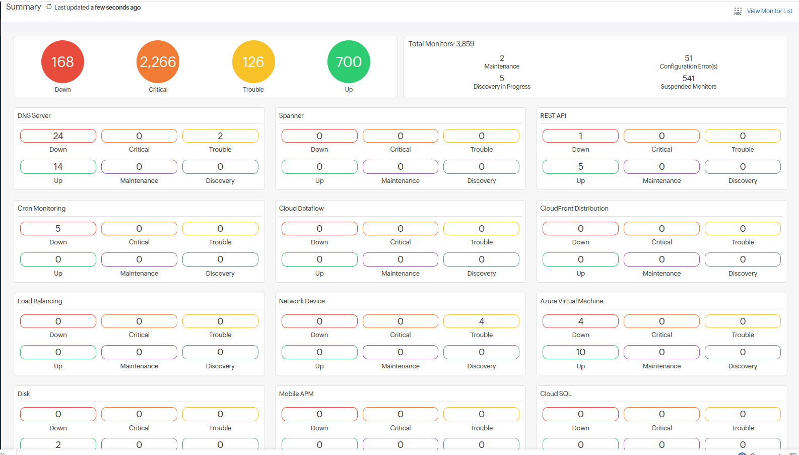Open Network Device Trouble count of 4

[x=481, y=321]
